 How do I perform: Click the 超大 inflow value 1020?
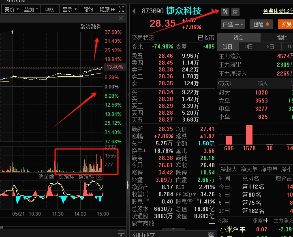click(261, 92)
